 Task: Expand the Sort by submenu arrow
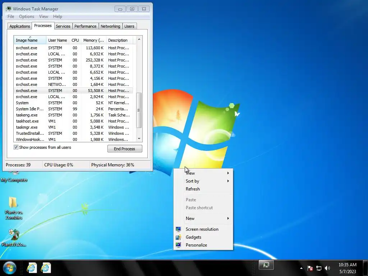(x=228, y=181)
